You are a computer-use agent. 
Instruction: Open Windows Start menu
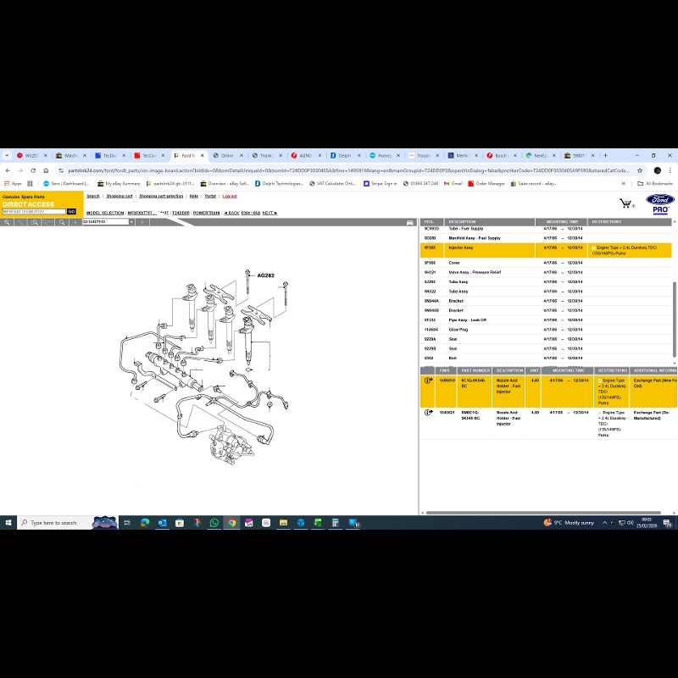(x=8, y=523)
